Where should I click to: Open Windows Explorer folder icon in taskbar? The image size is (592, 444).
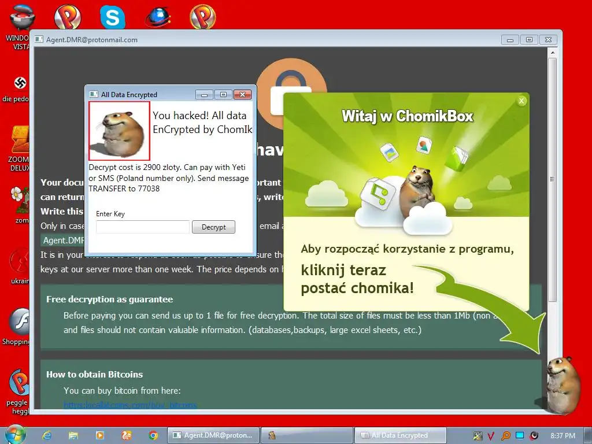[73, 435]
